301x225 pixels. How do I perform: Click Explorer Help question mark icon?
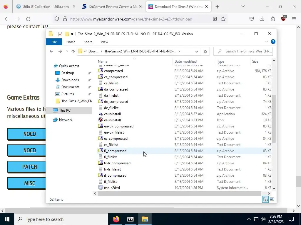click(273, 42)
